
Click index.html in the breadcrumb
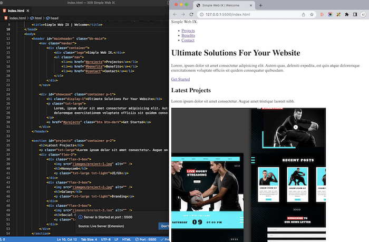click(17, 18)
